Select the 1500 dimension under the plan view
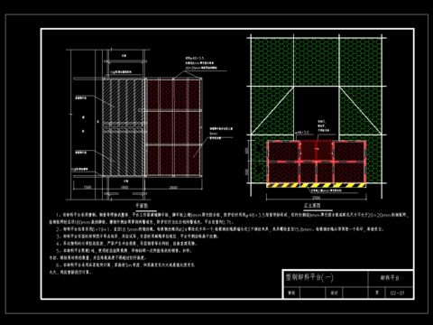433x325 pixels. tap(87, 187)
